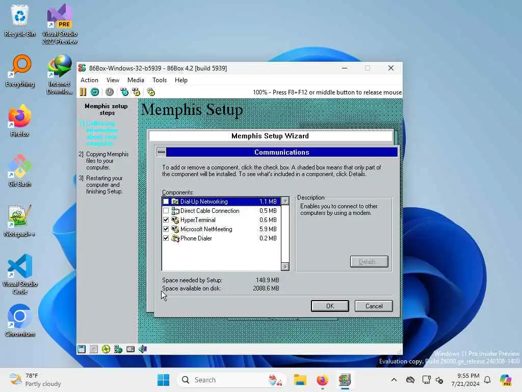The width and height of the screenshot is (522, 392).
Task: Send Ctrl+Alt+Esc using the toolbar icon
Action: (136, 92)
